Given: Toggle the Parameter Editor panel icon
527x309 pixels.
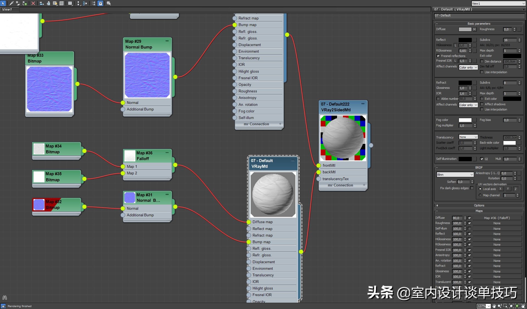Looking at the screenshot, I should (101, 3).
